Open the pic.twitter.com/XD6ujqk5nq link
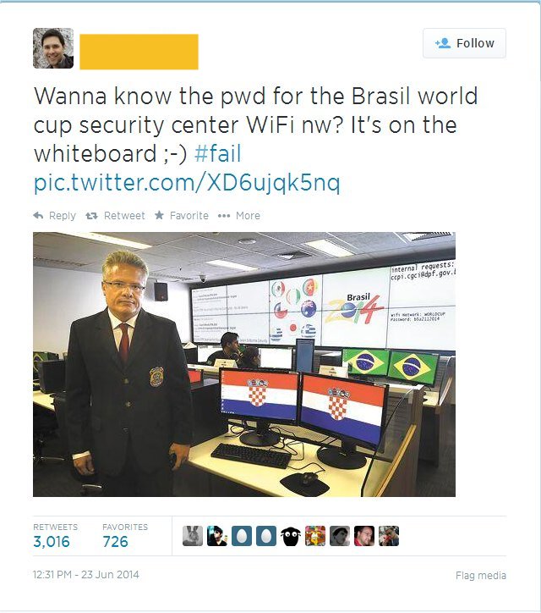Viewport: 541px width, 613px height. click(x=187, y=183)
